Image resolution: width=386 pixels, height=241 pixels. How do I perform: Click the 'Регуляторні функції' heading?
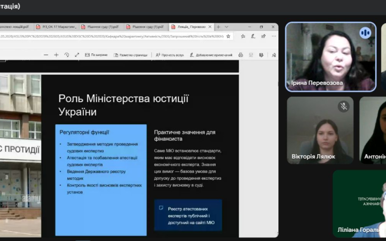[84, 132]
